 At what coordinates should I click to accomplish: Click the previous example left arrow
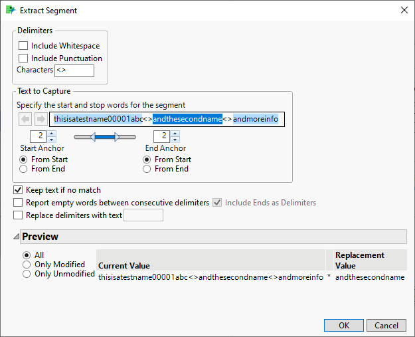(x=24, y=120)
